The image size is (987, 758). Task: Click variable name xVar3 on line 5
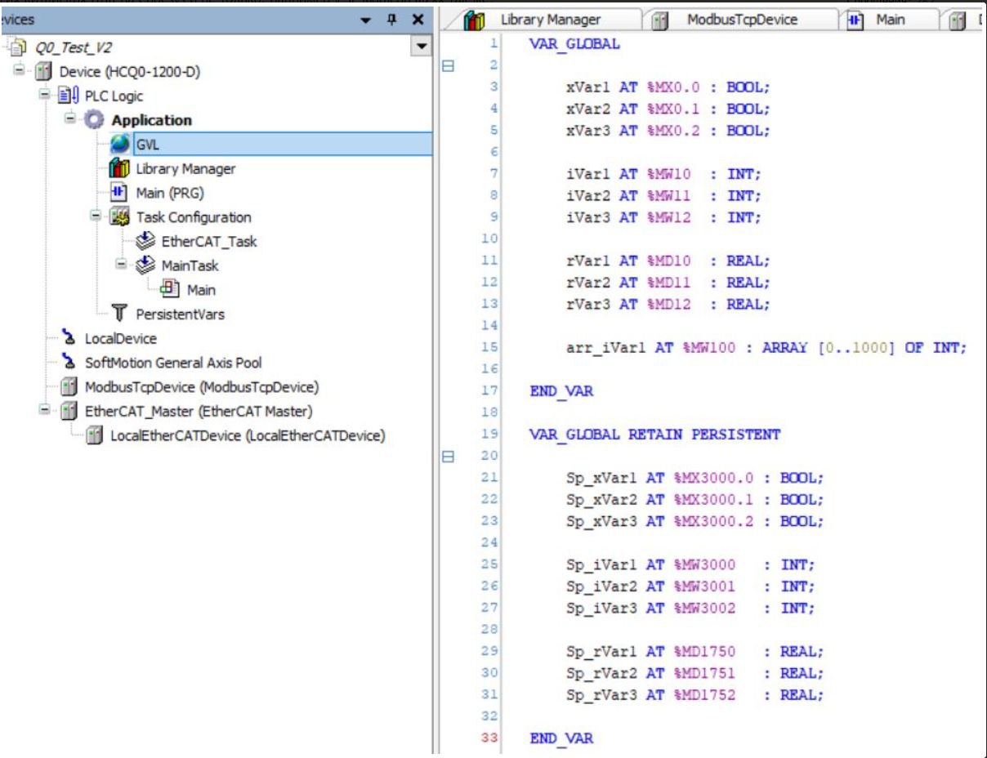tap(588, 131)
